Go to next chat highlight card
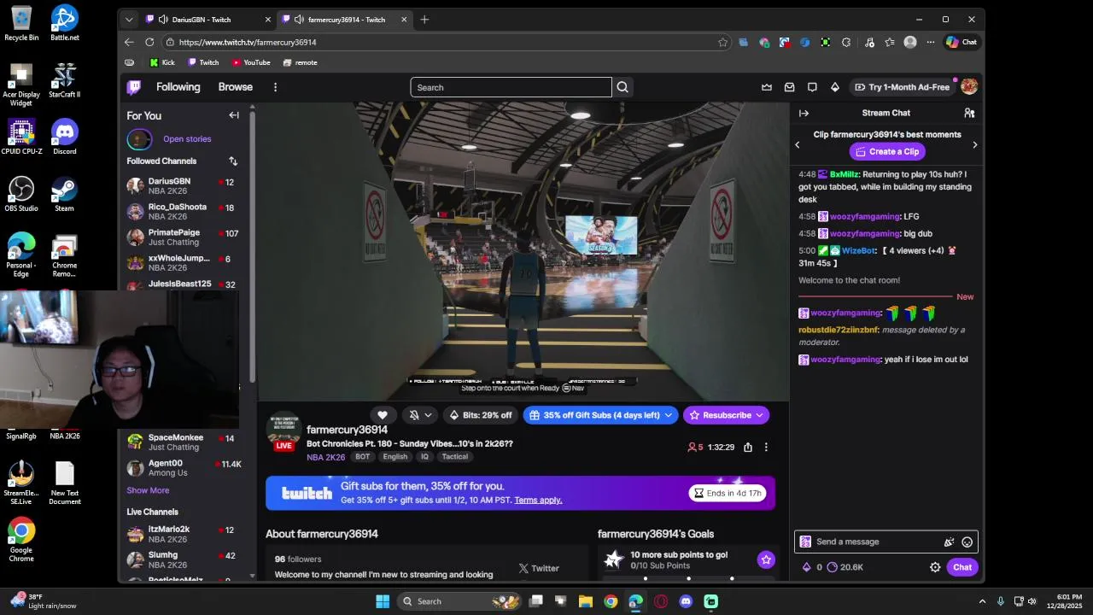1093x615 pixels. (974, 145)
